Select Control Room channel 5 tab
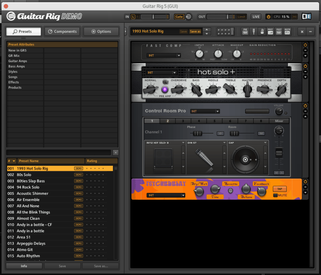 214,121
